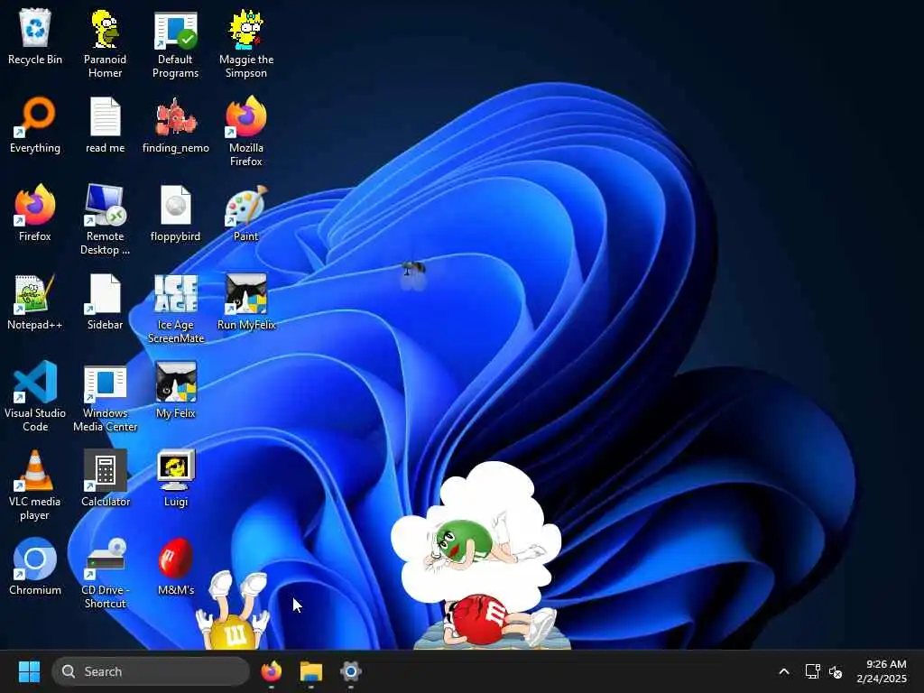Viewport: 924px width, 693px height.
Task: Click the fly screenmate on desktop
Action: [413, 276]
